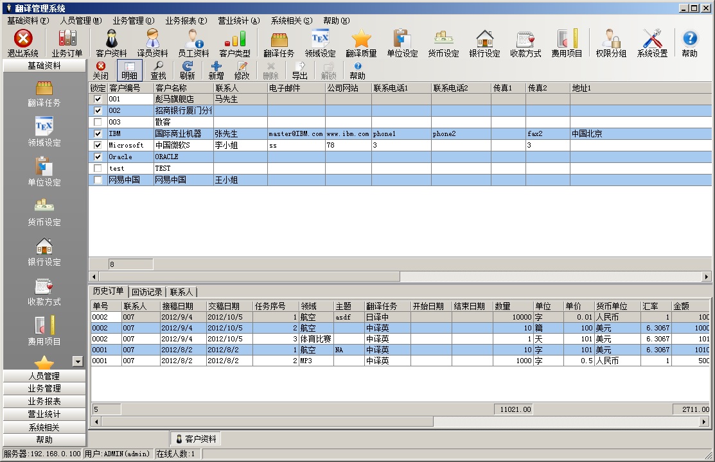Image resolution: width=715 pixels, height=462 pixels.
Task: Click the 刷新 refresh icon
Action: [x=188, y=67]
